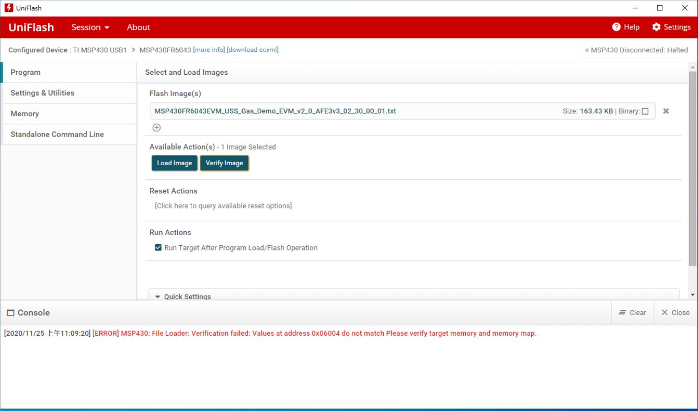Open the Session dropdown menu
Screen dimensions: 698x411
tap(90, 27)
